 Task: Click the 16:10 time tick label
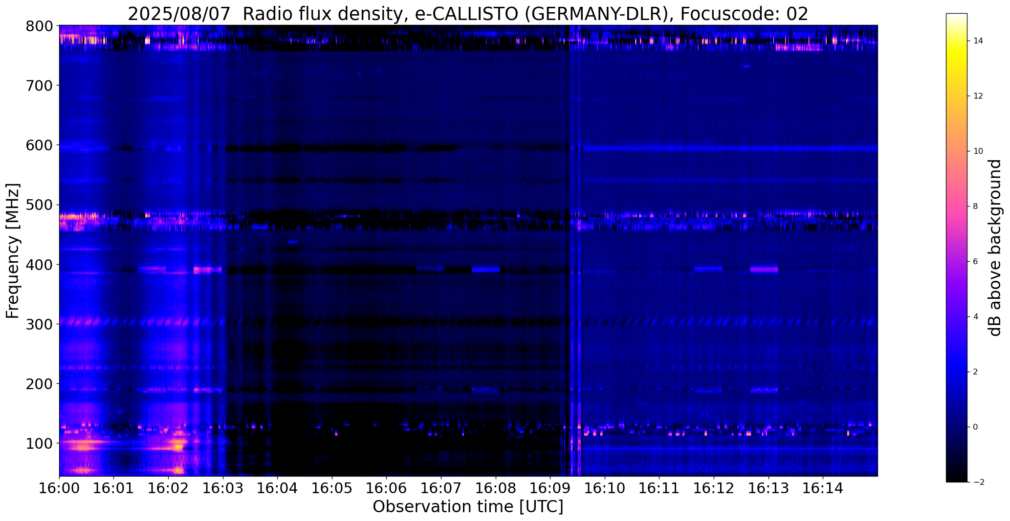[605, 488]
